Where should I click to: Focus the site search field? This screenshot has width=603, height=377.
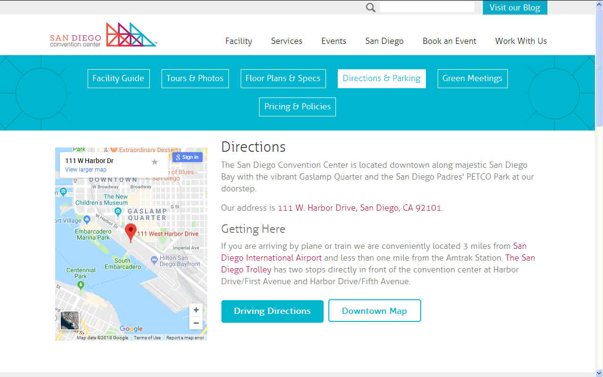[427, 7]
